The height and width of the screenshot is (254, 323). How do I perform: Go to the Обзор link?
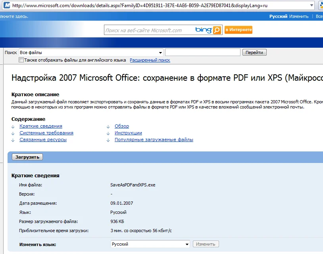click(122, 126)
